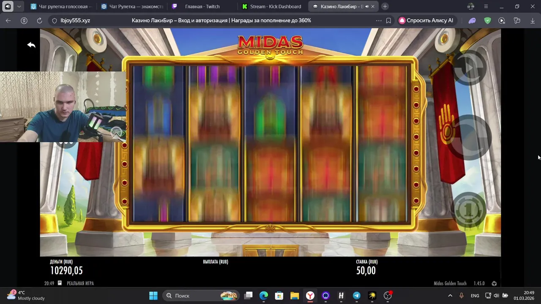541x304 pixels.
Task: Open Task View in the taskbar
Action: (x=249, y=296)
